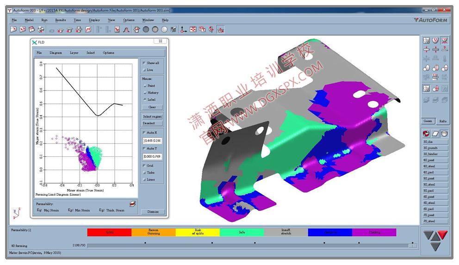
Task: Select 30_die in the tool list
Action: click(435, 142)
